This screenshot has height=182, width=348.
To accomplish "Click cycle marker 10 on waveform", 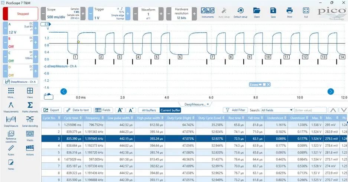I will coord(268,57).
